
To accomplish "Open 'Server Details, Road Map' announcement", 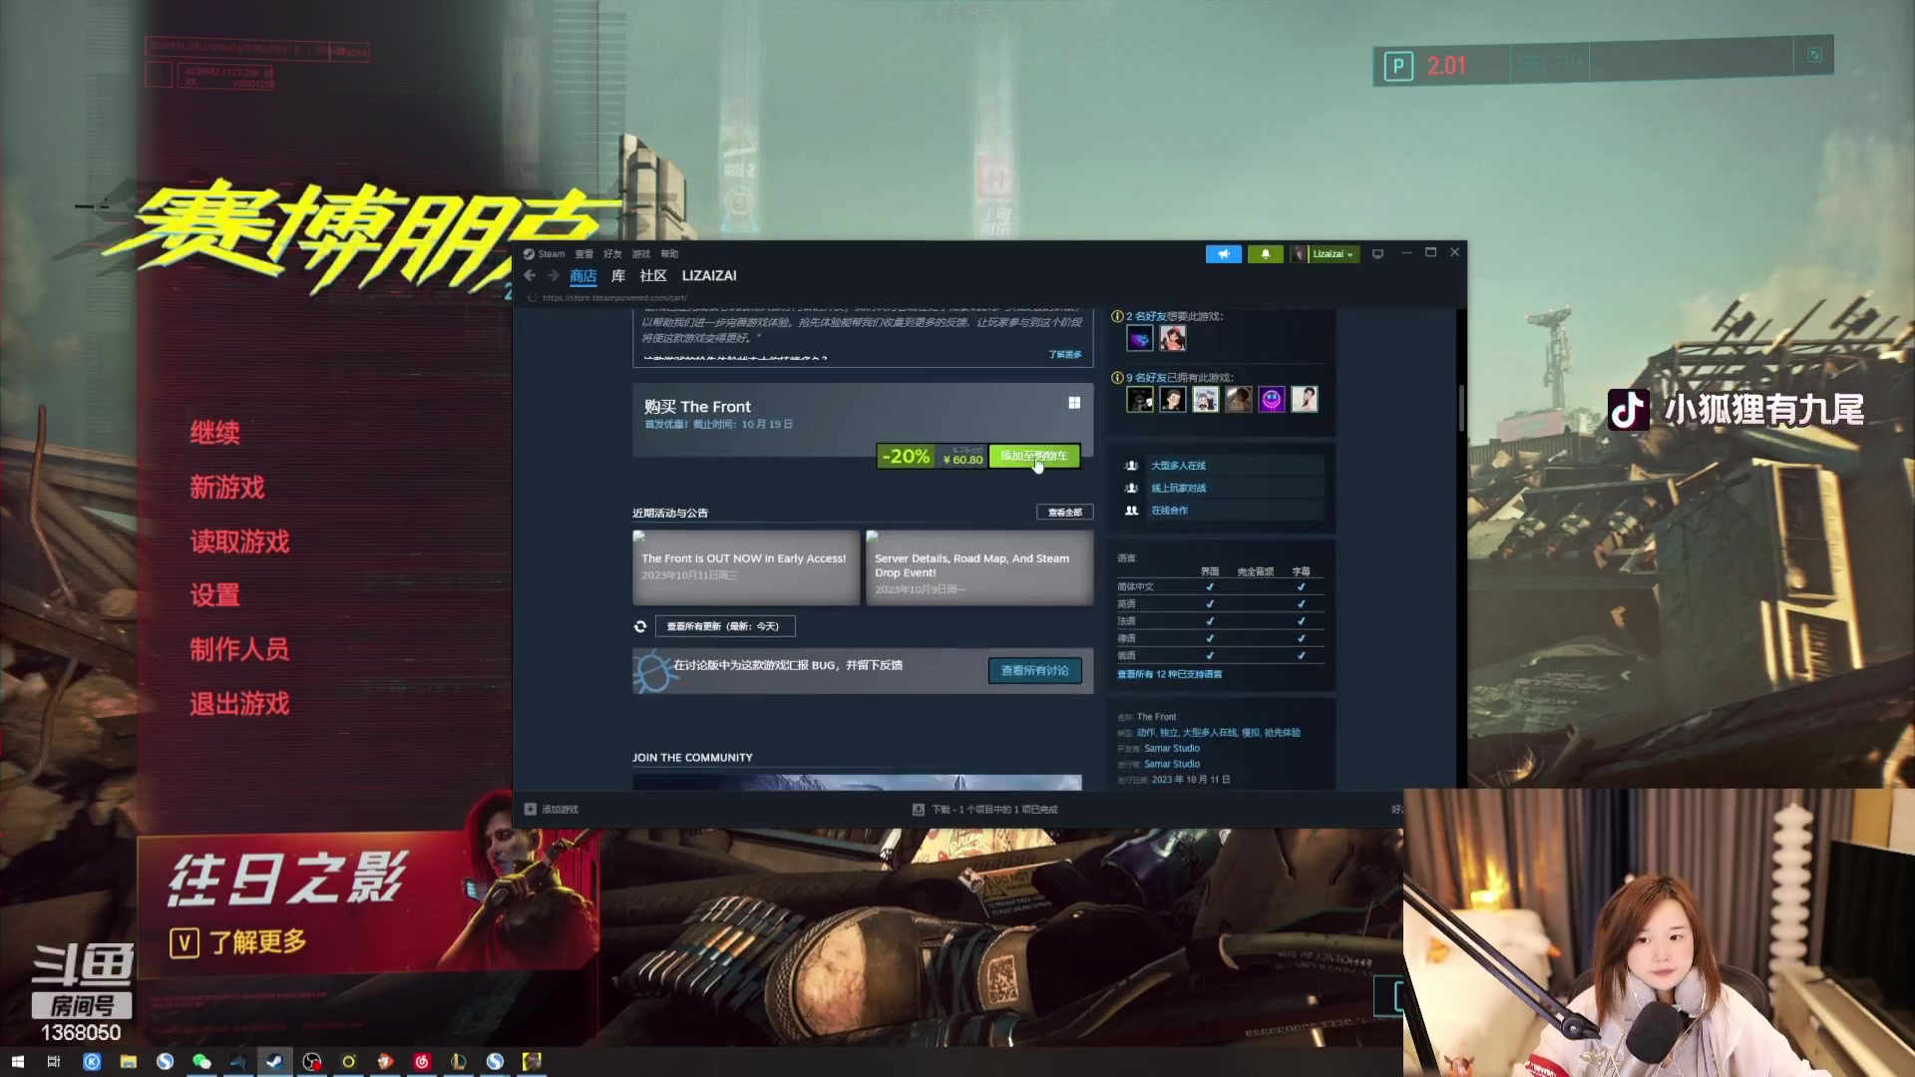I will click(979, 567).
